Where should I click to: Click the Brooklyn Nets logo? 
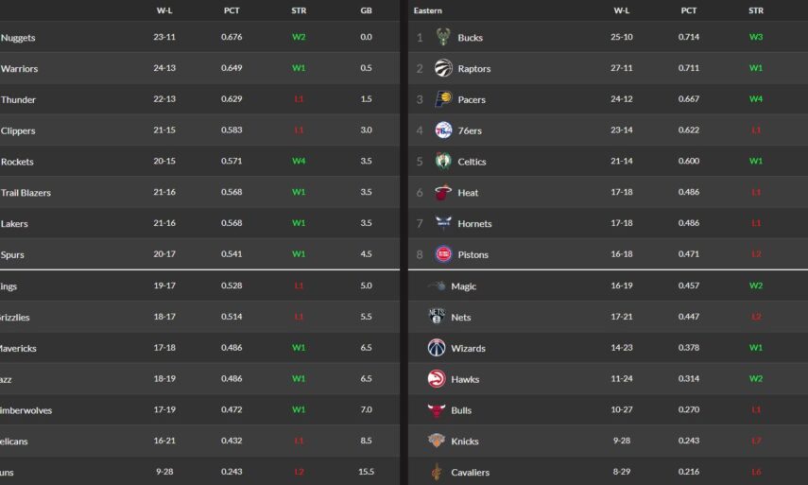point(436,317)
